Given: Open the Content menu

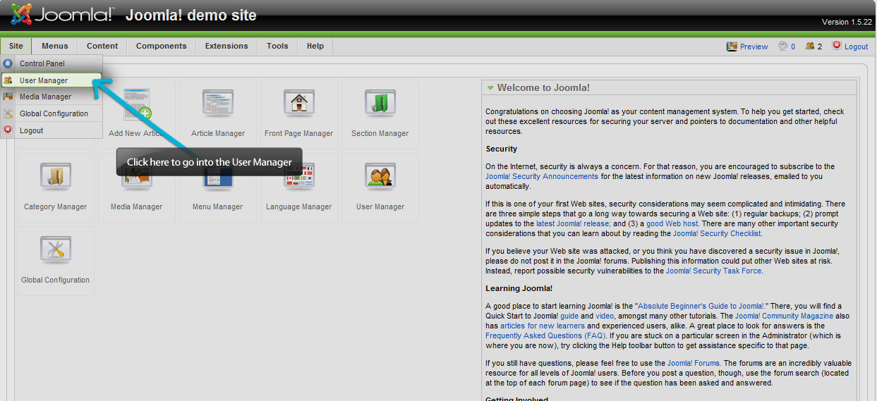Looking at the screenshot, I should pos(102,46).
